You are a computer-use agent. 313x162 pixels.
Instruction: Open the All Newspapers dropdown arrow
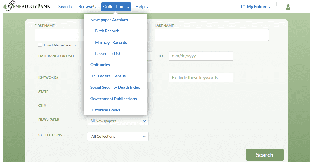click(x=144, y=121)
